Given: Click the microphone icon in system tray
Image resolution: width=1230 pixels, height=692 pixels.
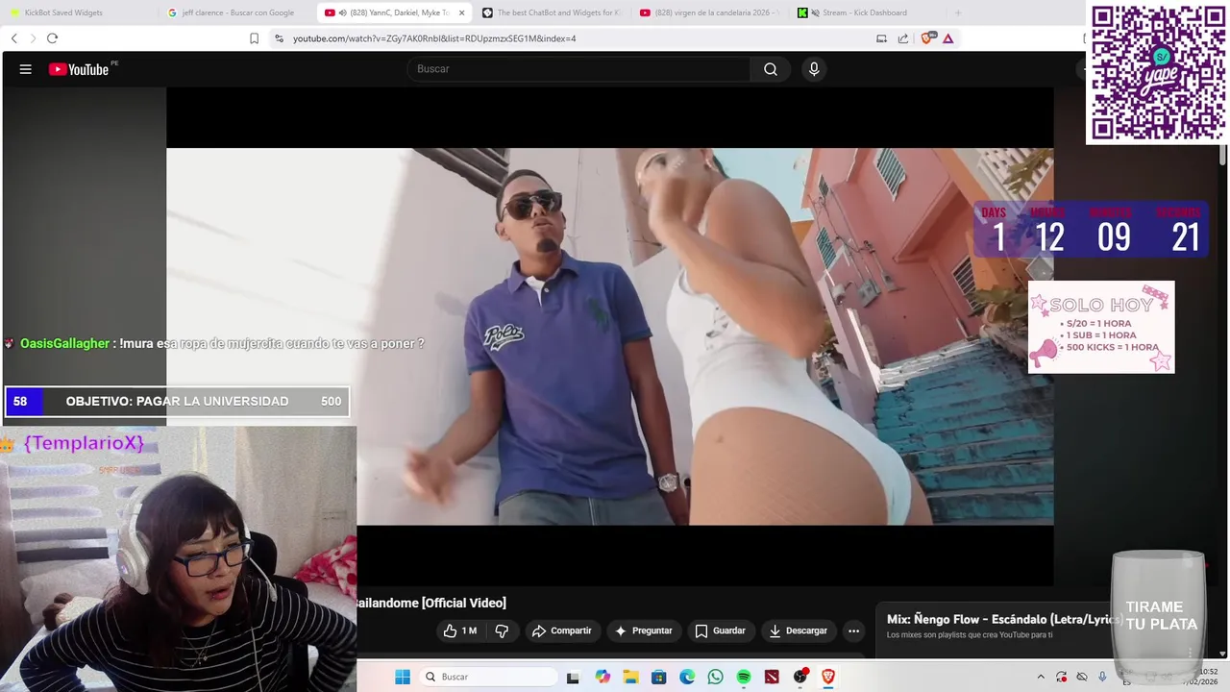Looking at the screenshot, I should pyautogui.click(x=1102, y=677).
